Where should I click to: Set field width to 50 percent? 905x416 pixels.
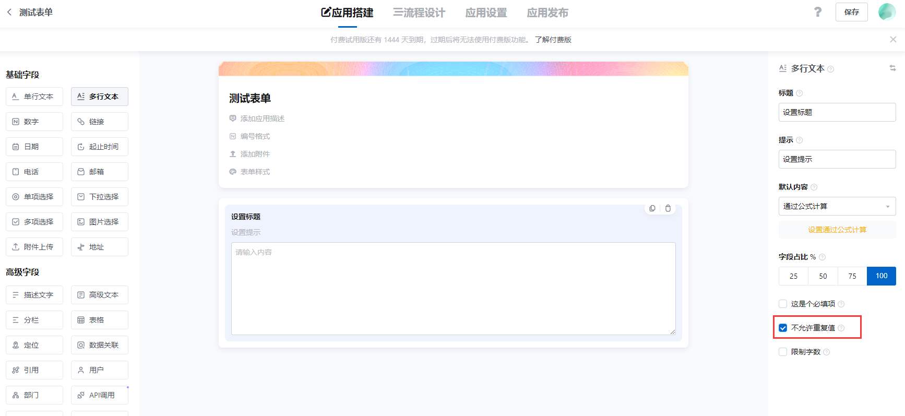(823, 276)
